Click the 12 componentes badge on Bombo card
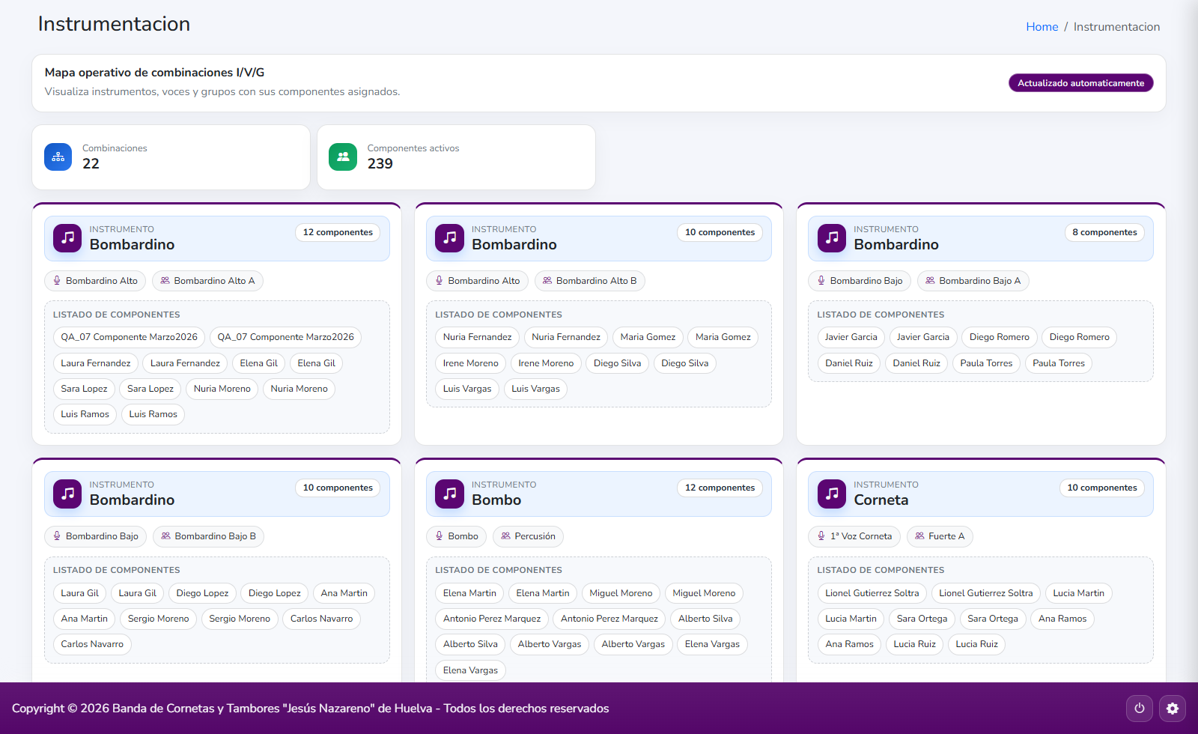Viewport: 1198px width, 734px height. [x=720, y=488]
